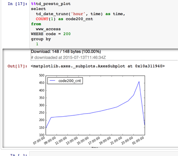The width and height of the screenshot is (178, 156).
Task: Click the peak of the plotted line
Action: click(x=139, y=82)
